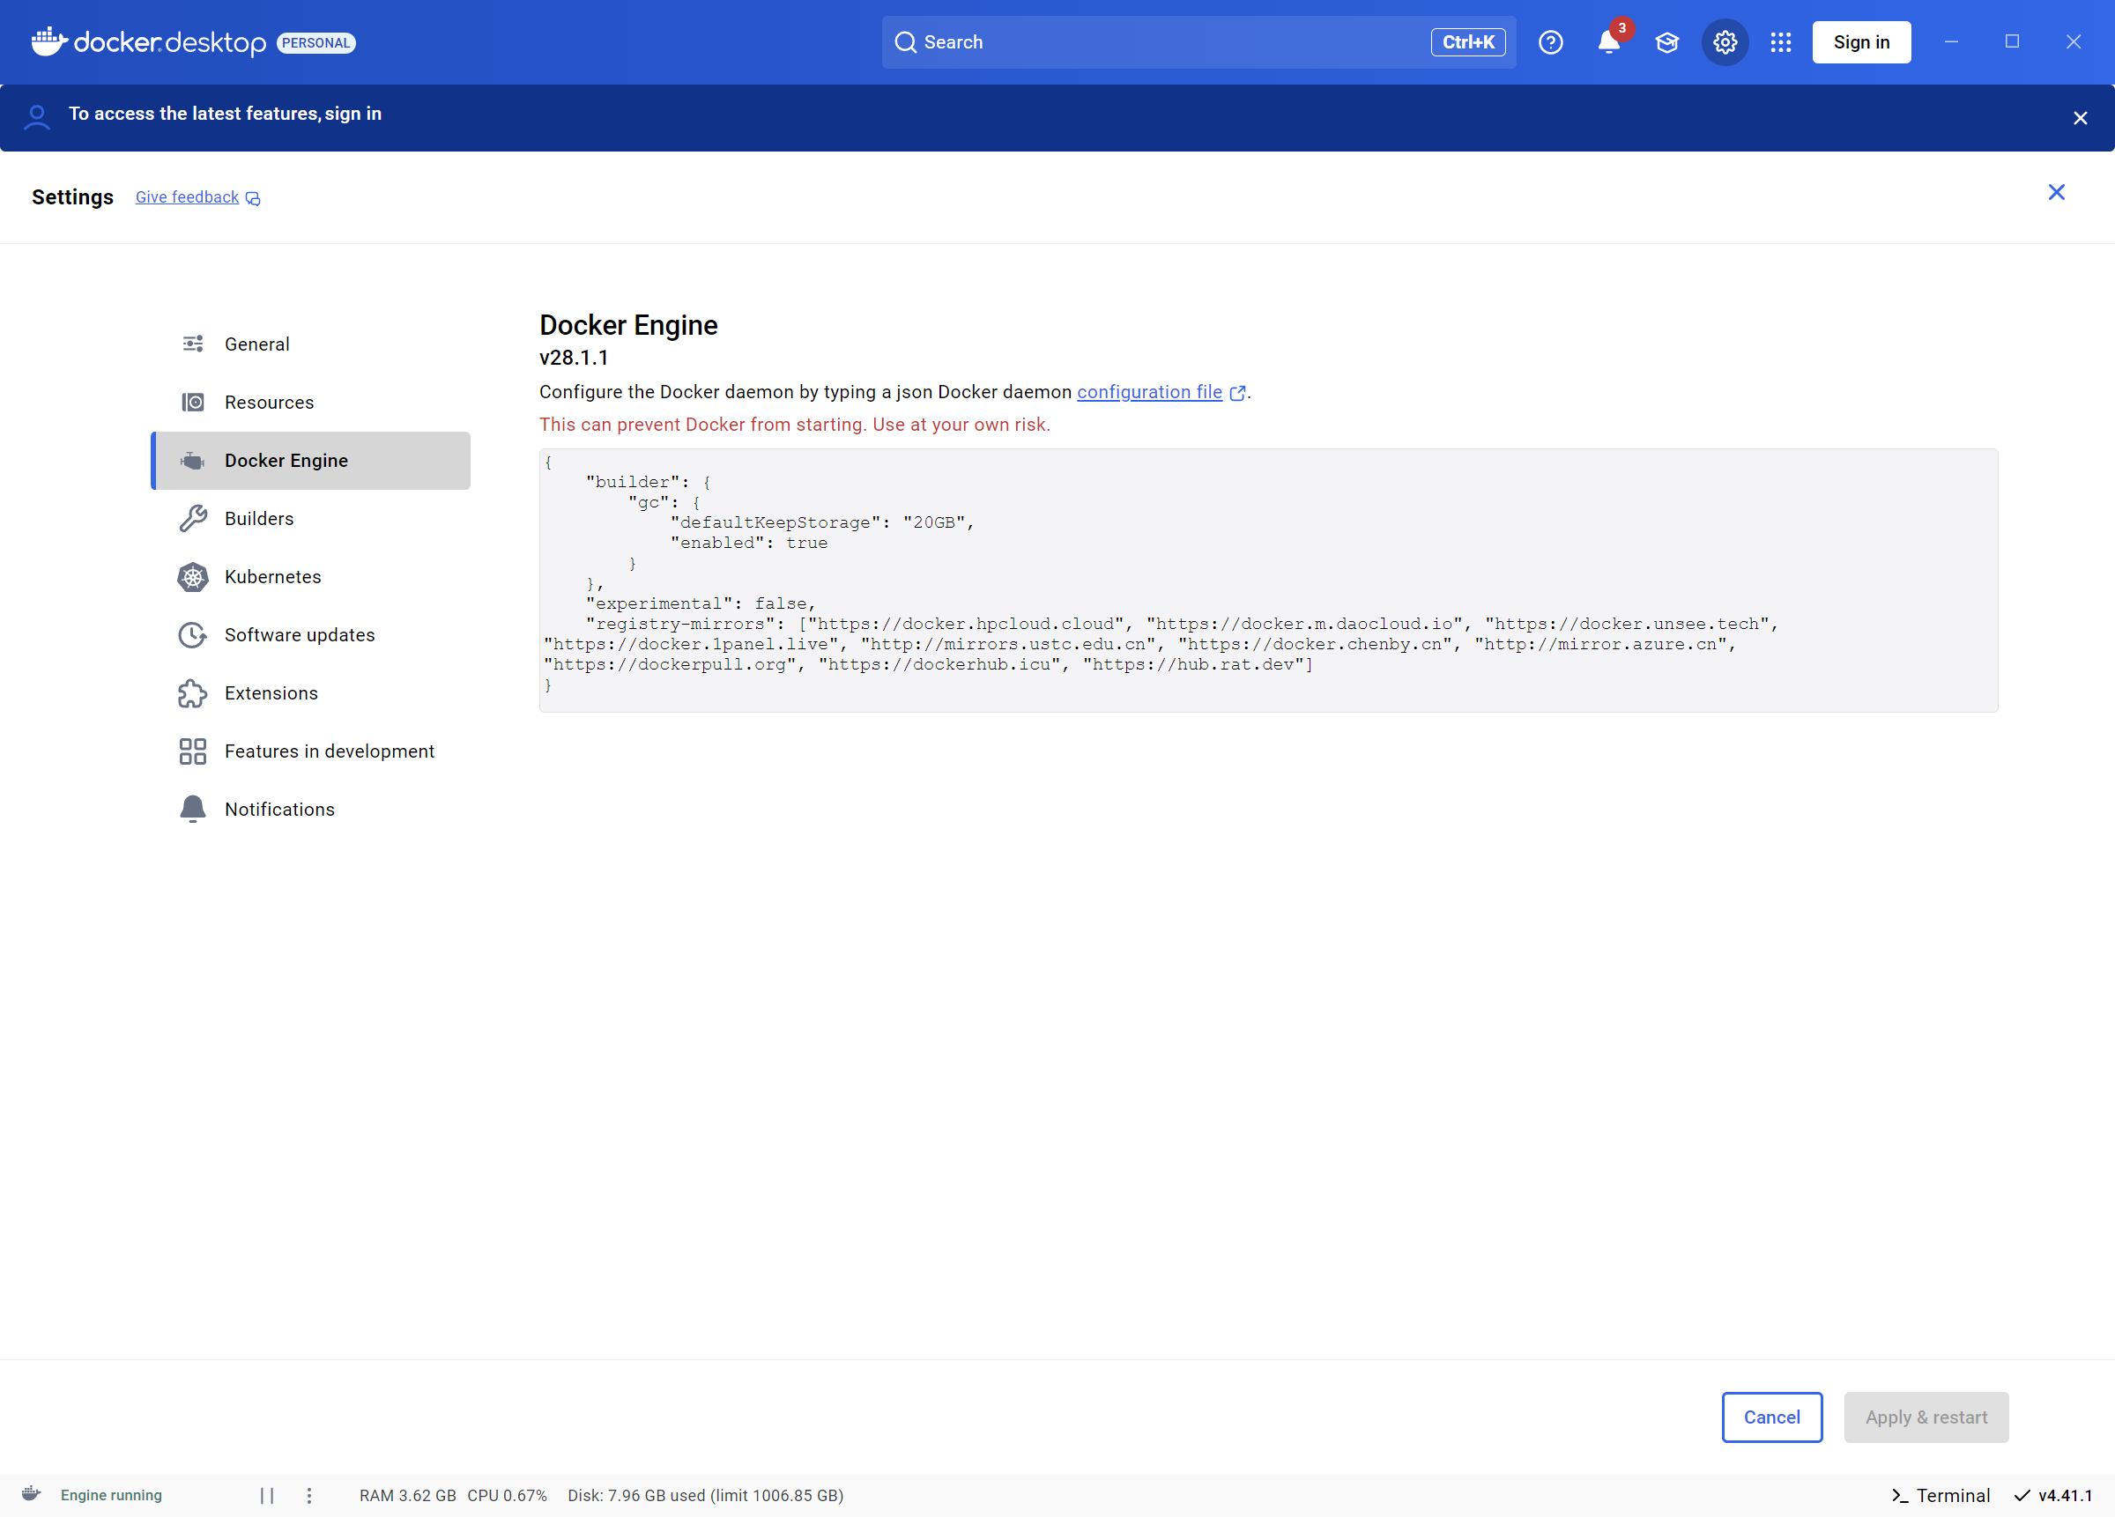Click the Cancel button
Viewport: 2115px width, 1517px height.
(1771, 1417)
